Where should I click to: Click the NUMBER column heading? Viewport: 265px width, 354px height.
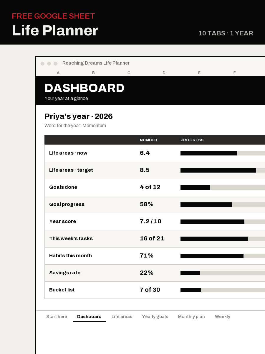coord(148,140)
